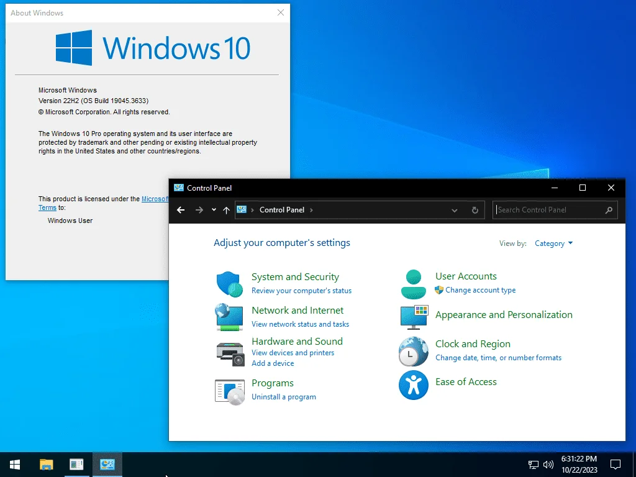Image resolution: width=636 pixels, height=477 pixels.
Task: Open the Hardware and Sound printer icon
Action: coord(230,353)
